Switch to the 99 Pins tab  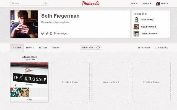(x=30, y=48)
